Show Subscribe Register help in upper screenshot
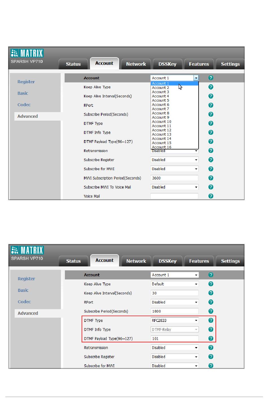 (211, 160)
